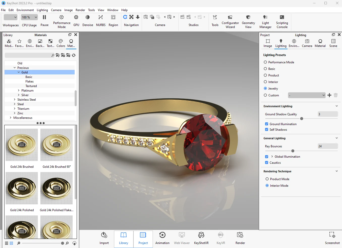342x248 pixels.
Task: Switch to the Scene tab
Action: (x=333, y=43)
